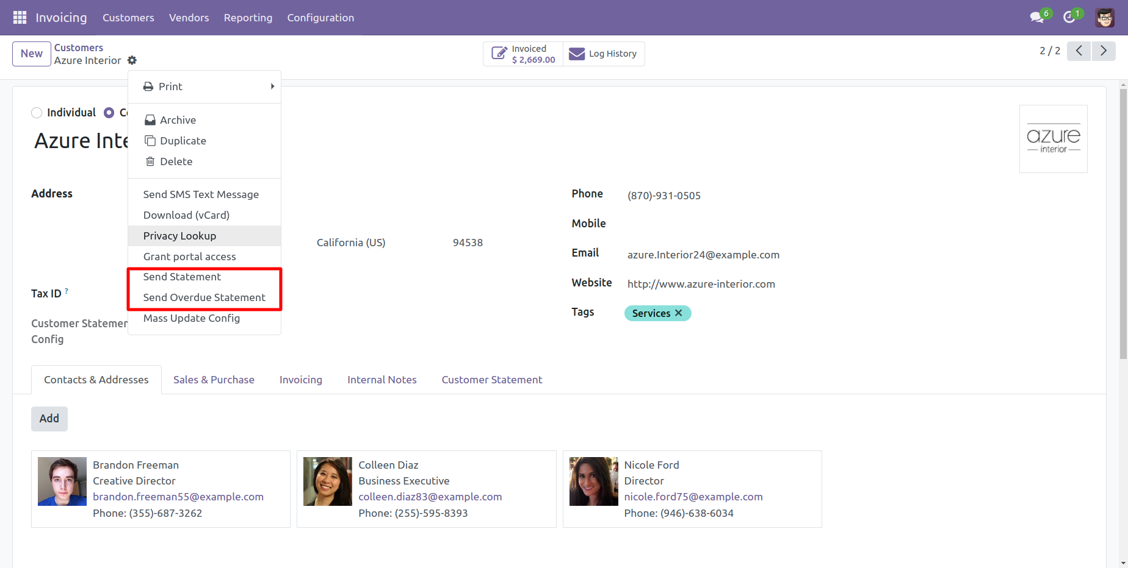Select Send Overdue Statement entry

[x=204, y=297]
